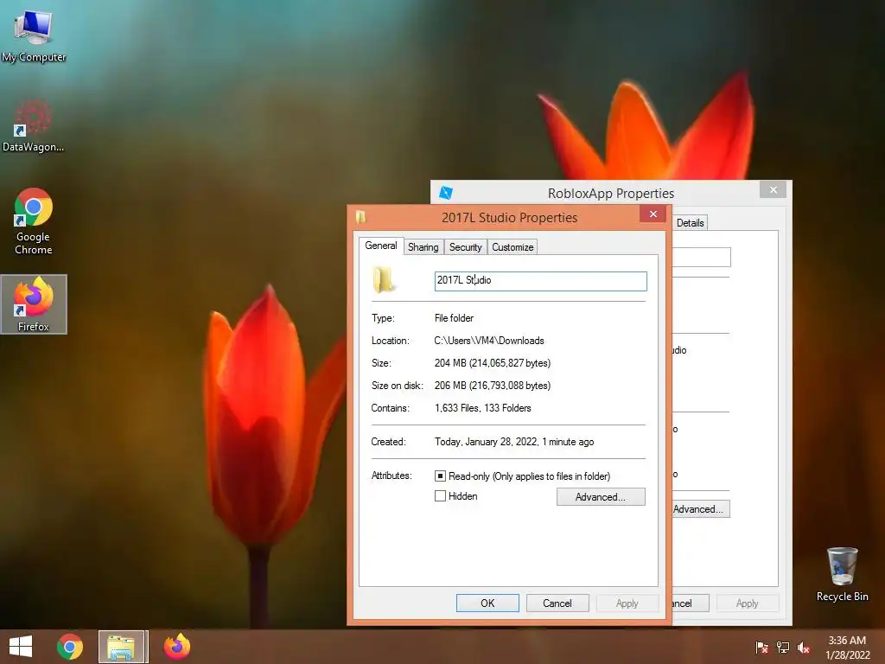Open the network status tray icon

783,648
